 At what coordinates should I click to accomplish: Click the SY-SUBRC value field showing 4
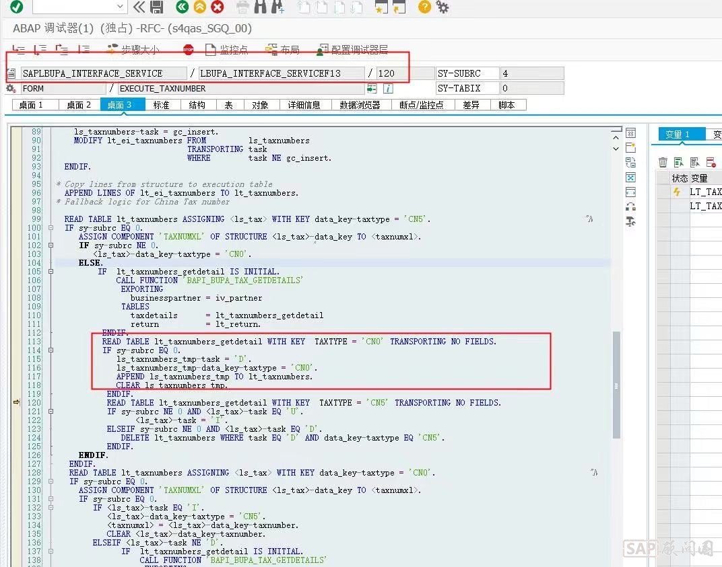tap(532, 73)
